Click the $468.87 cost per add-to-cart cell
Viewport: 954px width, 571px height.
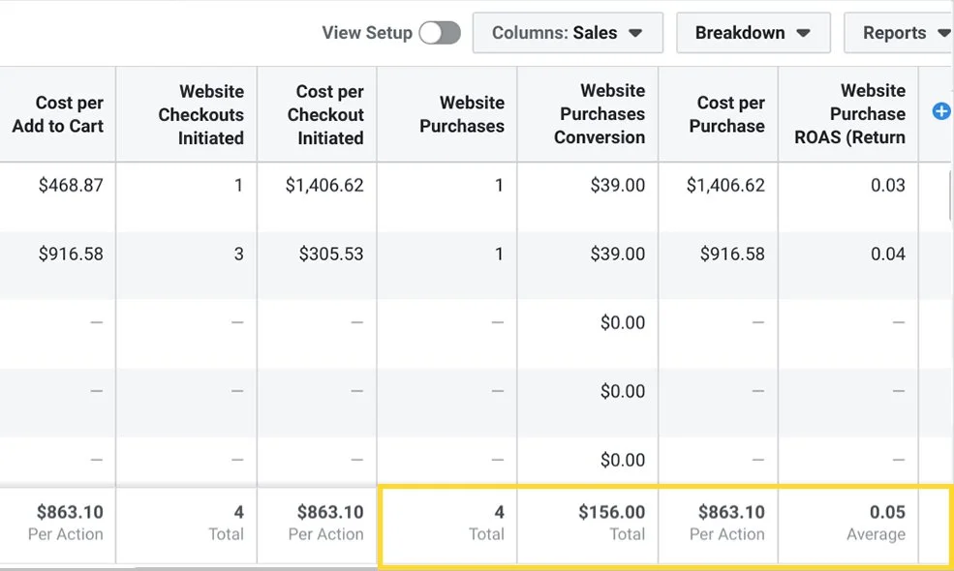tap(71, 185)
